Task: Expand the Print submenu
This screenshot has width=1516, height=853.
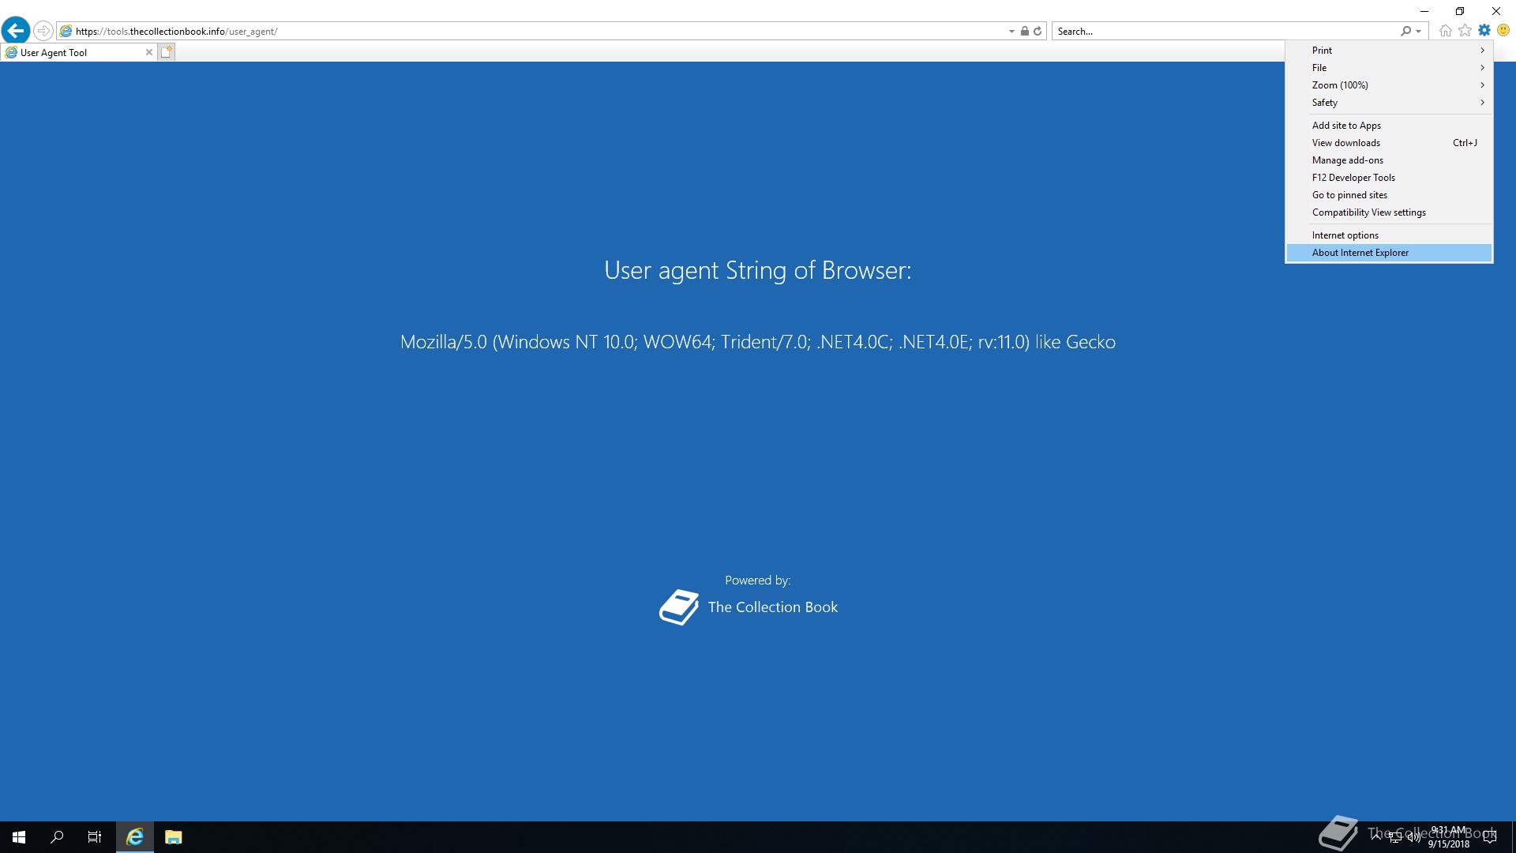Action: coord(1389,51)
